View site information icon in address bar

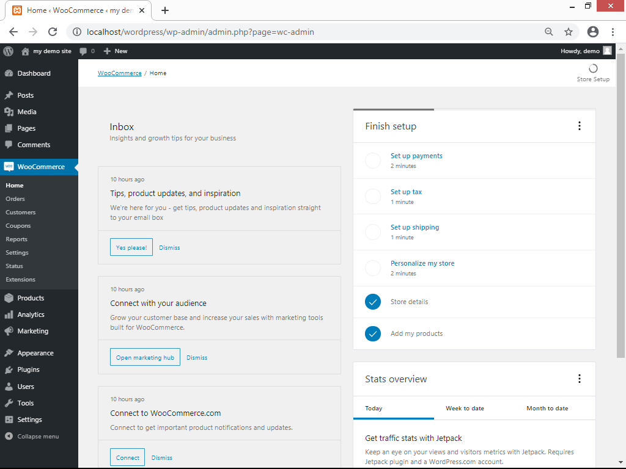coord(77,32)
